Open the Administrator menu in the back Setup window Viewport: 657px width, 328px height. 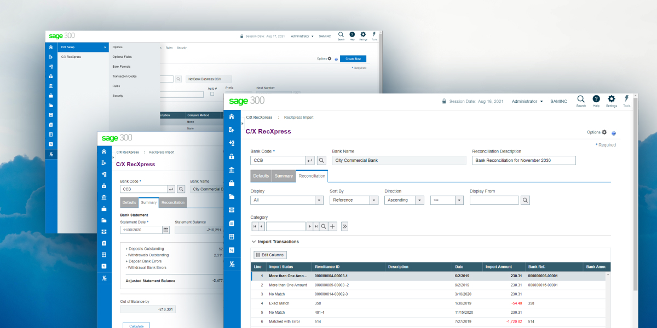pos(302,37)
